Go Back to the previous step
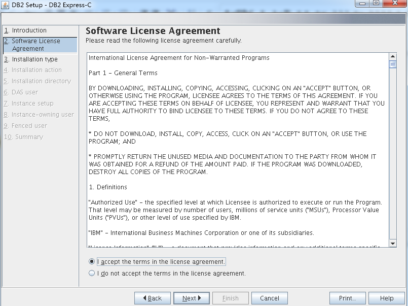408x306 pixels. tap(153, 298)
